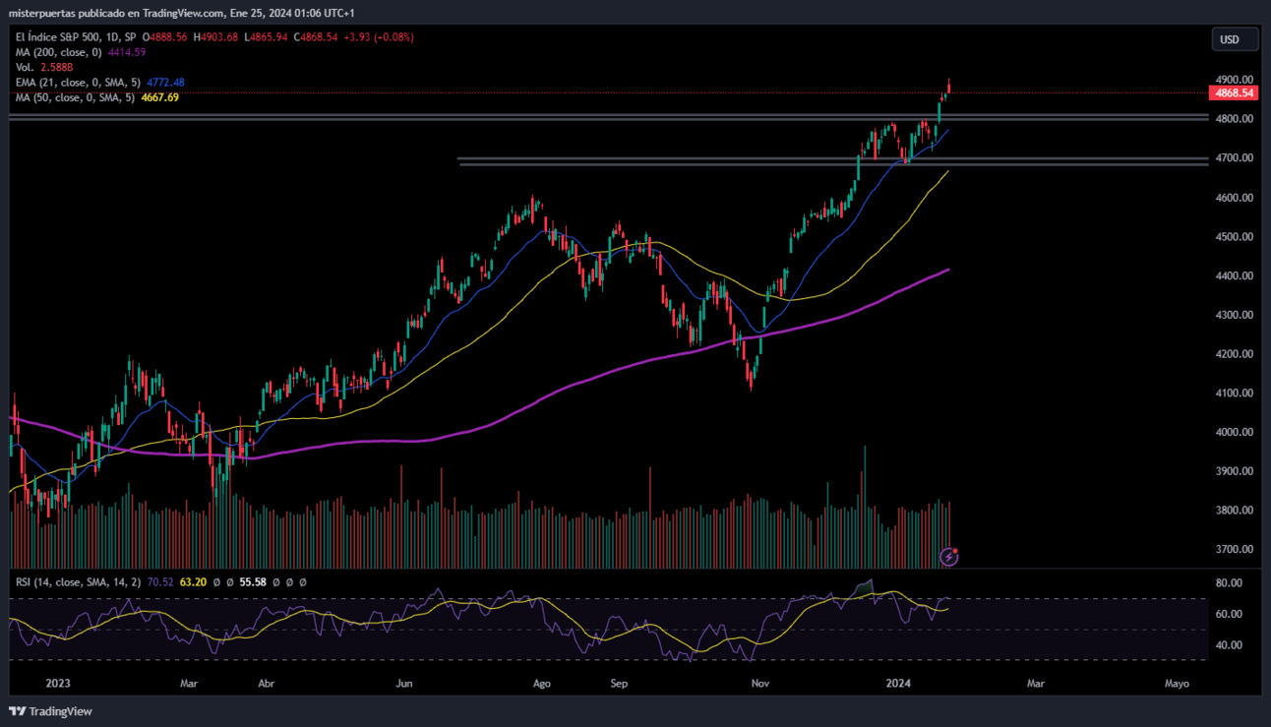Screen dimensions: 1271x727
Task: Click the 4800.00 price axis label
Action: [x=1235, y=118]
